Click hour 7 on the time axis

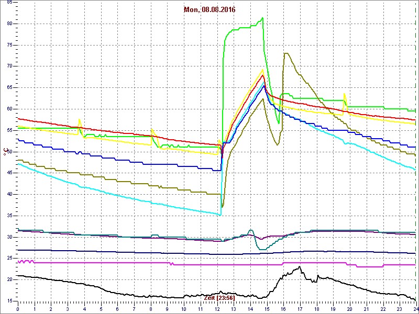(134, 308)
